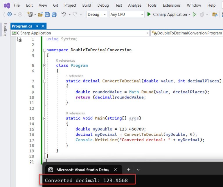The width and height of the screenshot is (223, 187).
Task: Click the Redo arrow icon
Action: [x=75, y=14]
